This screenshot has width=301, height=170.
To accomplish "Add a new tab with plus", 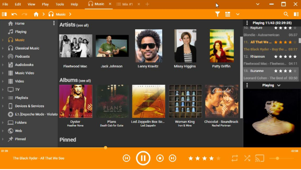I will click(147, 4).
